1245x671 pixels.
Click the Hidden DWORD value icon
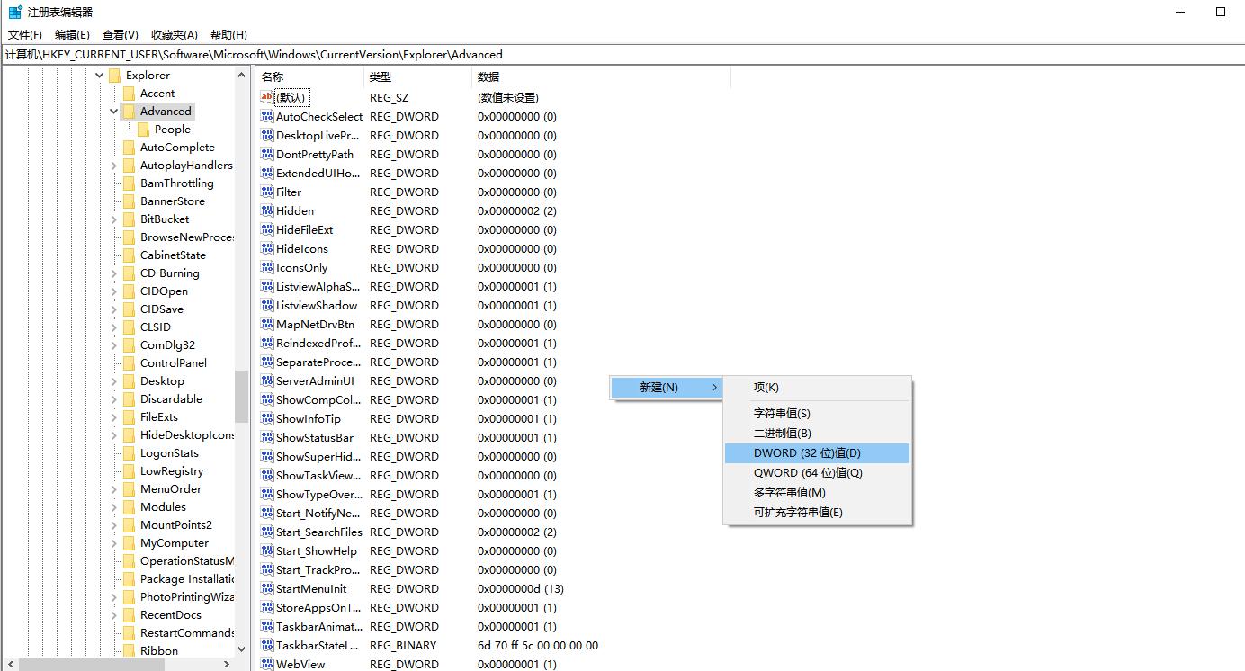pos(266,210)
